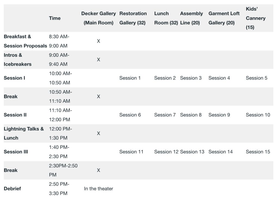Select the Session 5 cell
This screenshot has height=202, width=279.
pyautogui.click(x=256, y=78)
